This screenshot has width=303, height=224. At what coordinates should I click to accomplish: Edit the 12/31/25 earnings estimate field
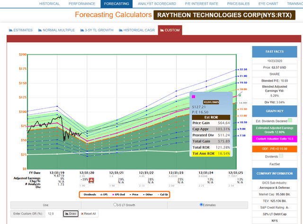click(x=232, y=176)
